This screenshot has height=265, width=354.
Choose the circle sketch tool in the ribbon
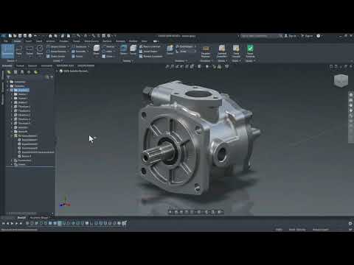click(40, 49)
